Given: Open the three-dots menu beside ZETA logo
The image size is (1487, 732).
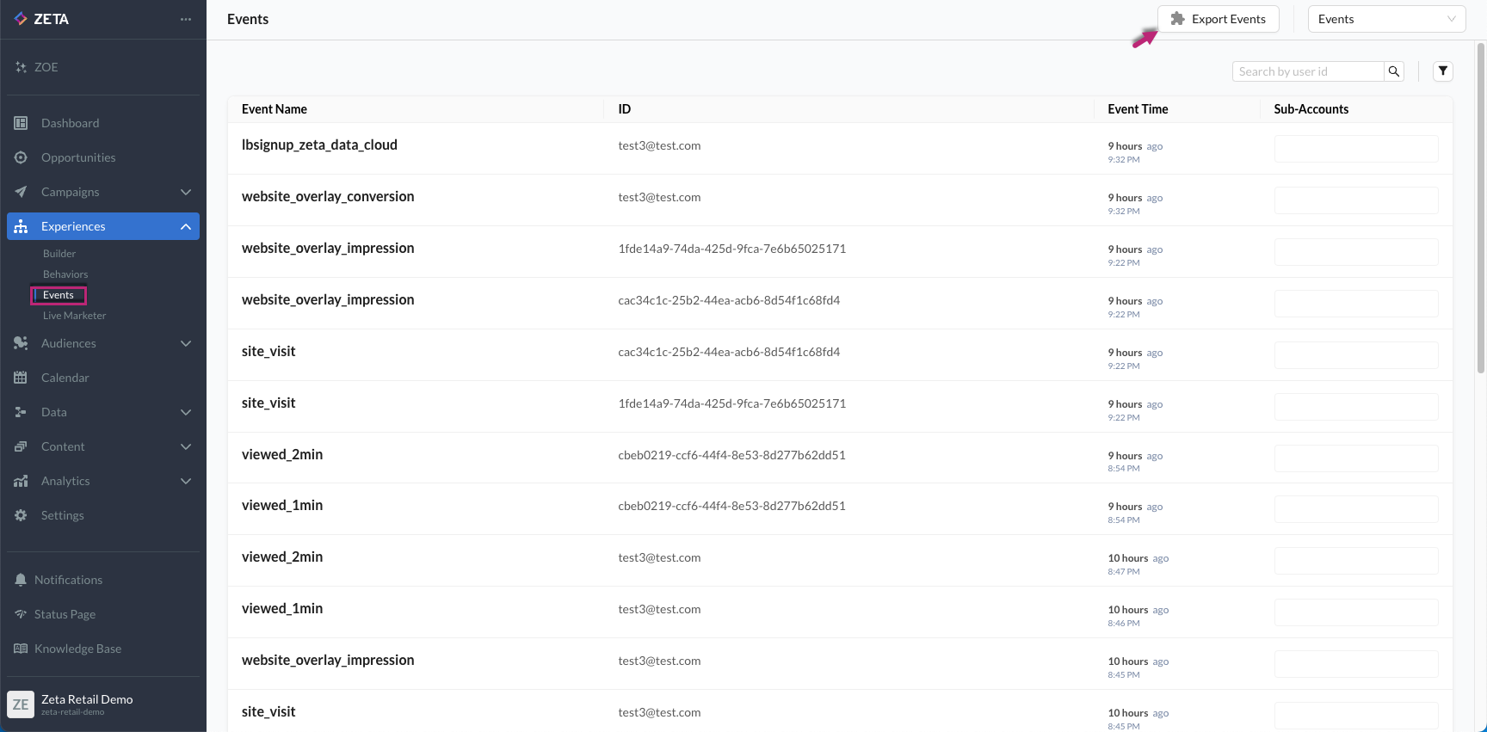Looking at the screenshot, I should tap(186, 19).
